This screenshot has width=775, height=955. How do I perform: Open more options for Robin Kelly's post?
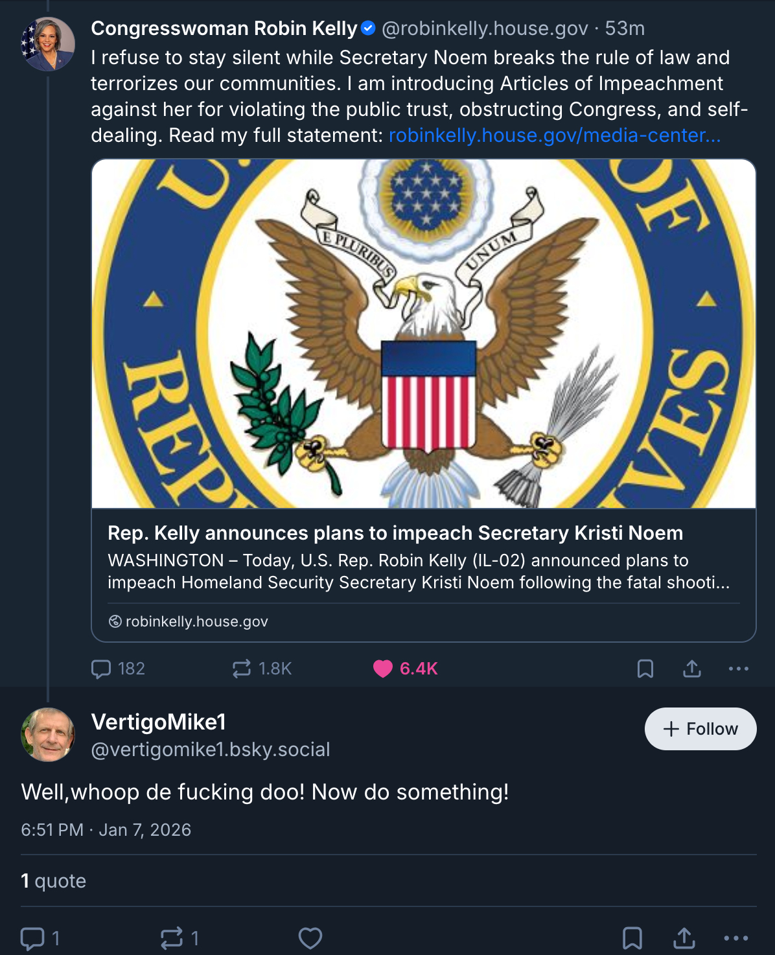pyautogui.click(x=739, y=669)
